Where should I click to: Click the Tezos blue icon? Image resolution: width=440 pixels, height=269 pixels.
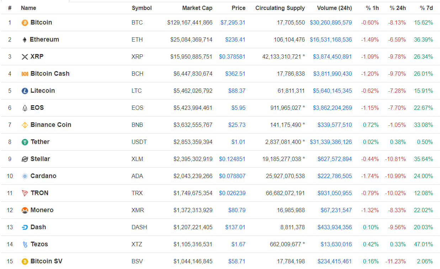25,244
